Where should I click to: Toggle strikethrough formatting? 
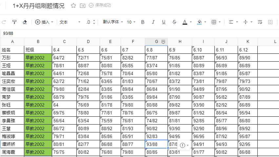click(174, 22)
